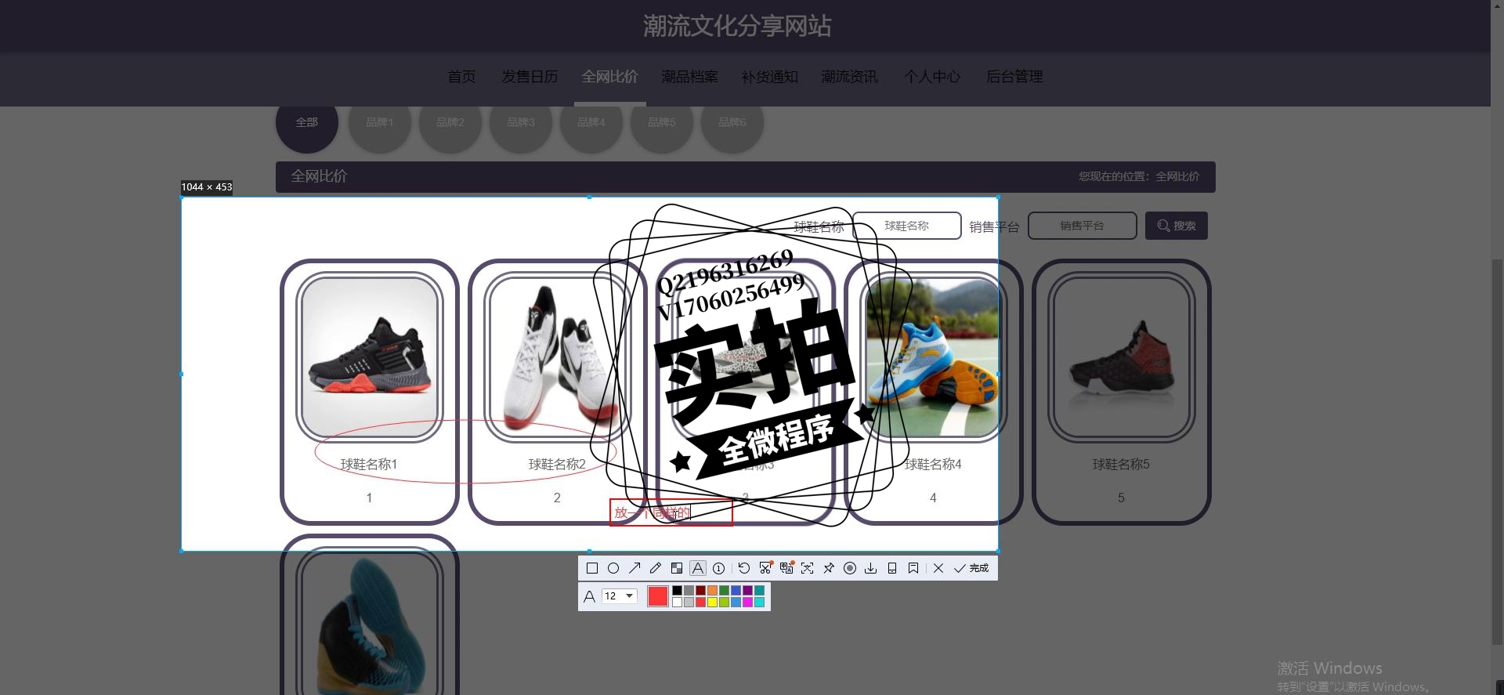
Task: Click the page vertical scrollbar
Action: (1497, 451)
